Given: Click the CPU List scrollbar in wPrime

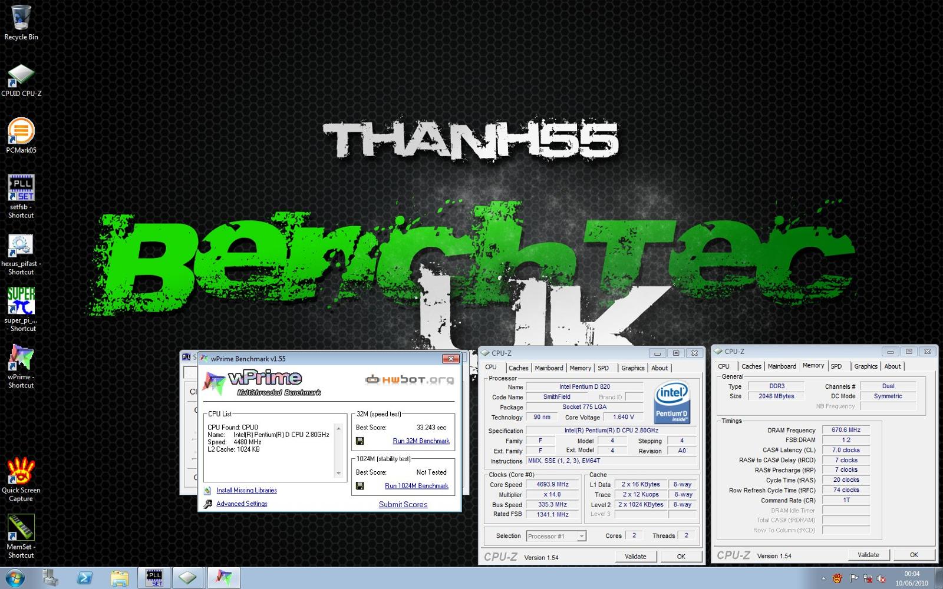Looking at the screenshot, I should coord(338,451).
